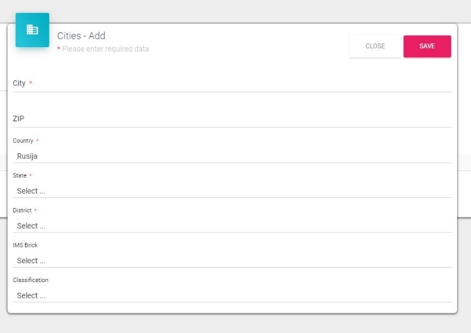Click the Country field label

23,141
